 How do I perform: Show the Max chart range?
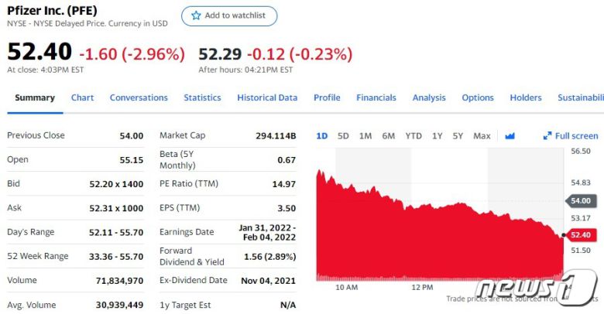point(482,136)
